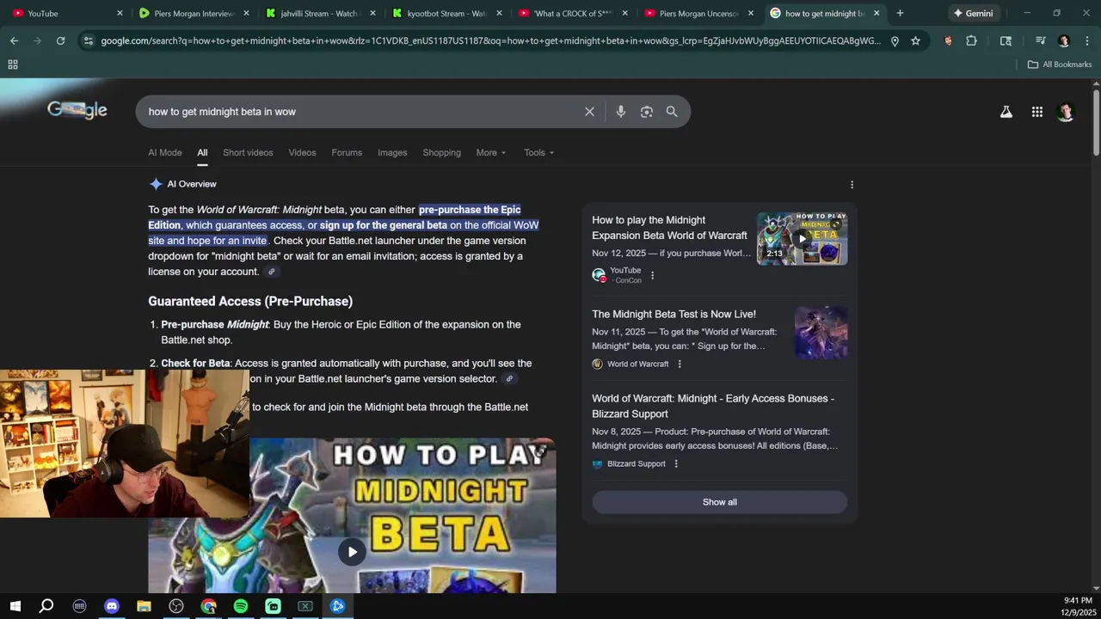Viewport: 1101px width, 619px height.
Task: Switch to the YouTube tab
Action: tap(65, 13)
